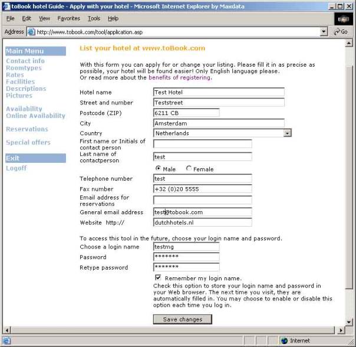The image size is (356, 347).
Task: Open the Favorites menu
Action: pos(68,19)
